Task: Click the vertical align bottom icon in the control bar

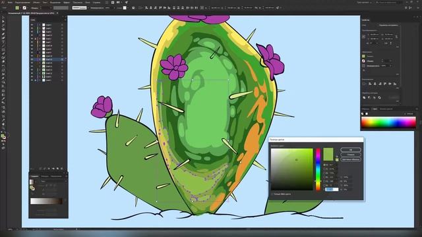Action: (x=169, y=8)
